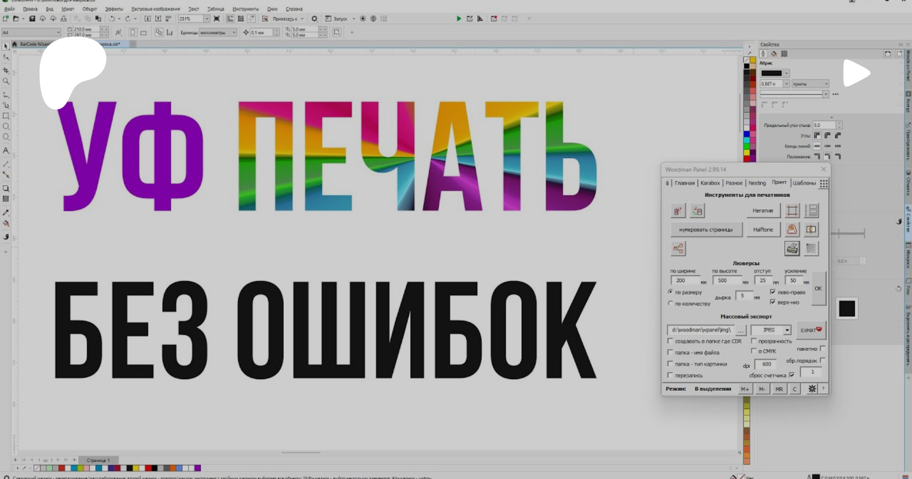Screen dimensions: 912x479
Task: Click the Halftone button
Action: tap(763, 230)
